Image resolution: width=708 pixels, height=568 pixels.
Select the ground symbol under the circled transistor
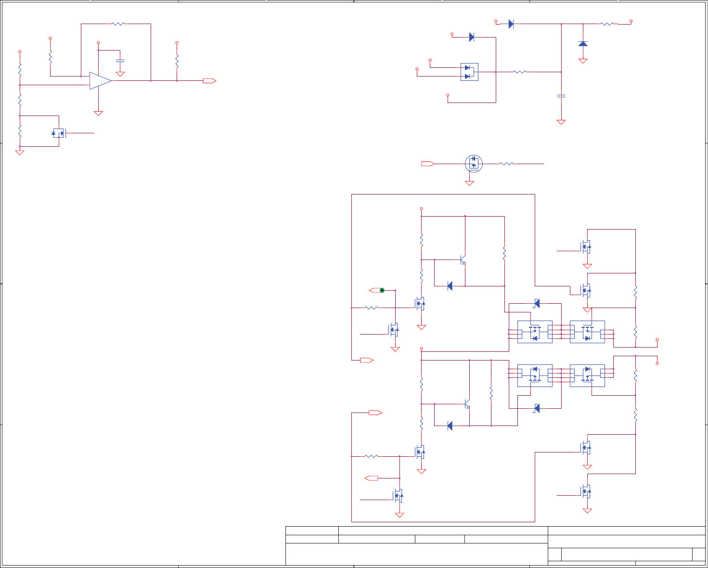(x=469, y=183)
